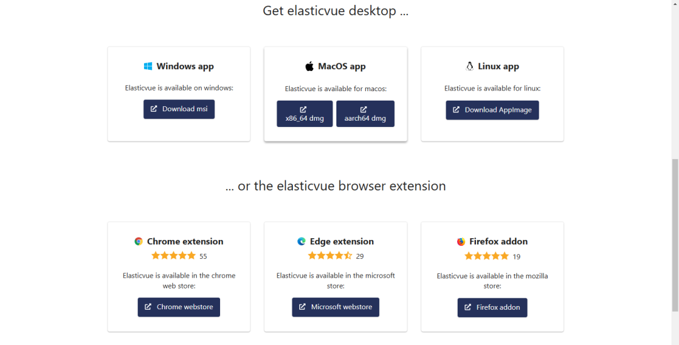
Task: Open the Microsoft webstore link
Action: click(x=336, y=307)
